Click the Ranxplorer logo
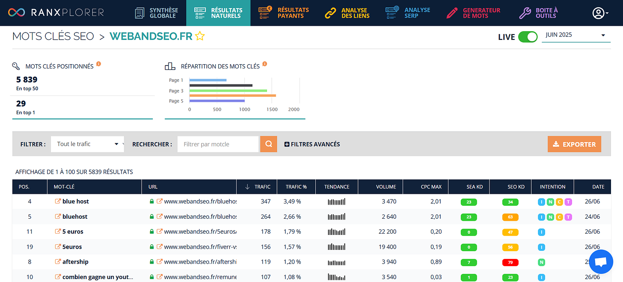The height and width of the screenshot is (282, 623). coord(56,13)
